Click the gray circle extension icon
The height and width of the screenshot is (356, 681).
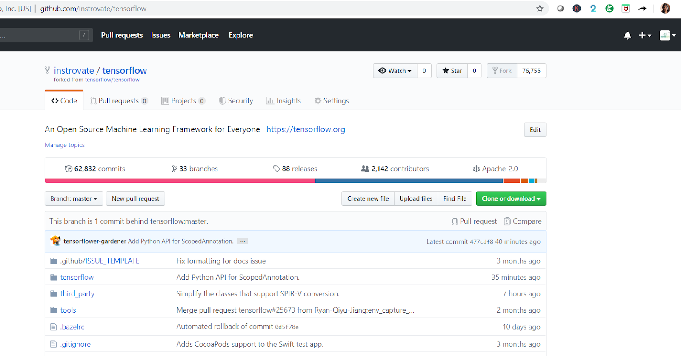click(x=560, y=9)
